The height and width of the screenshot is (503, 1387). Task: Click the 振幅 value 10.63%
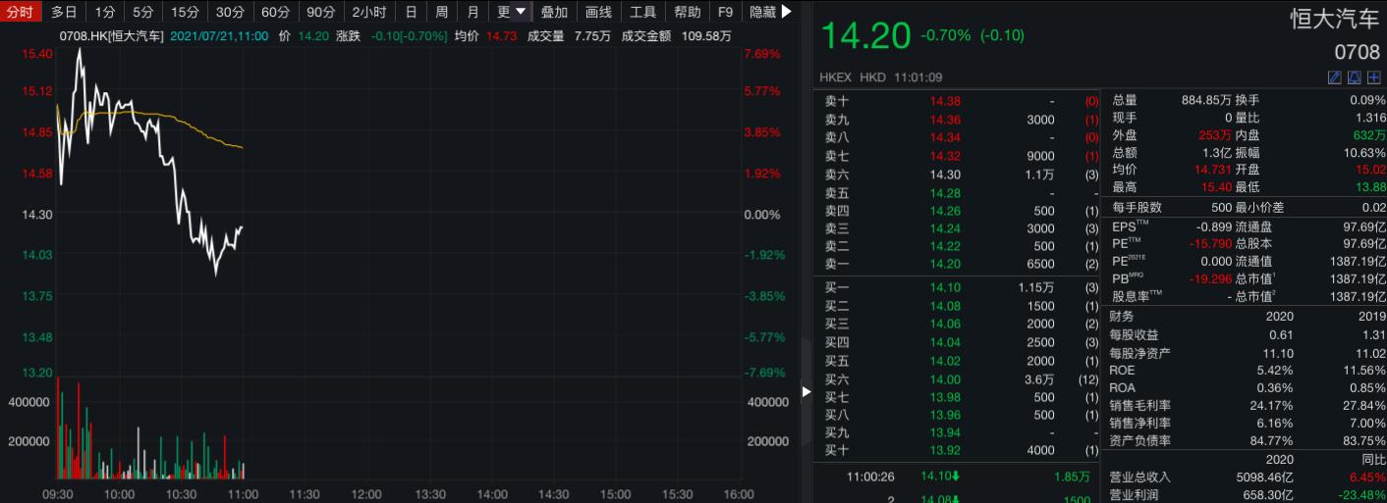tap(1362, 152)
